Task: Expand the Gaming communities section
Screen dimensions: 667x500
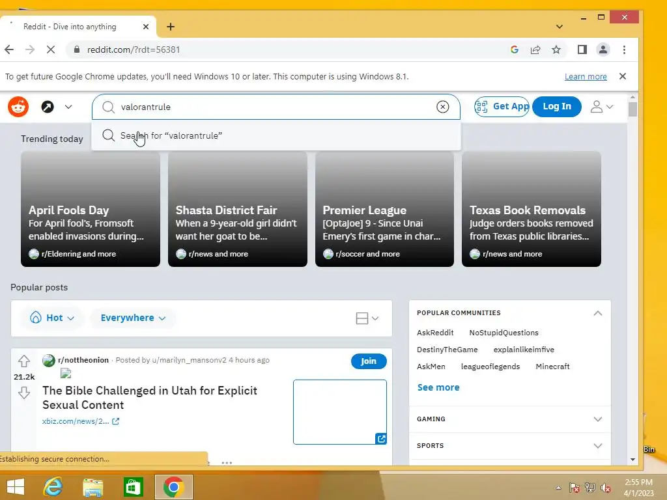Action: click(x=510, y=419)
